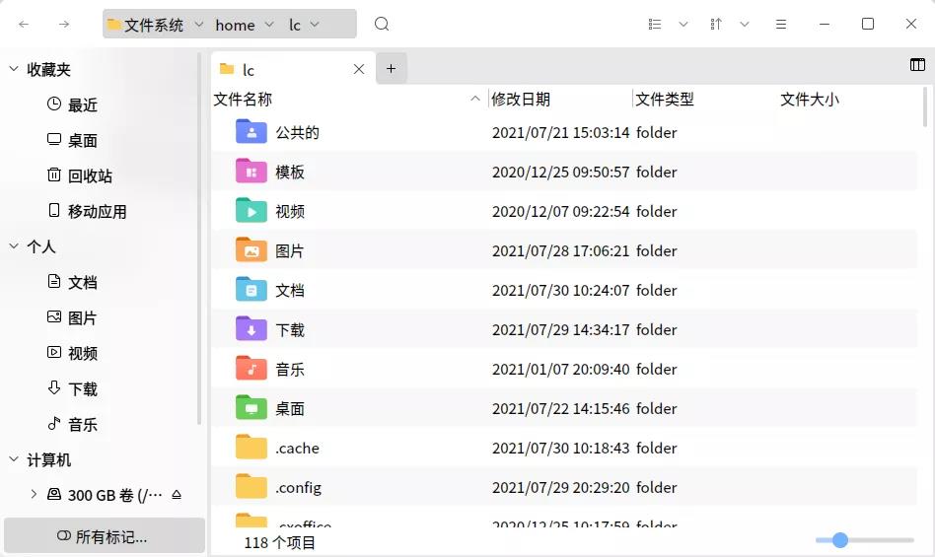Select the 桌面 folder in file list

pyautogui.click(x=563, y=408)
